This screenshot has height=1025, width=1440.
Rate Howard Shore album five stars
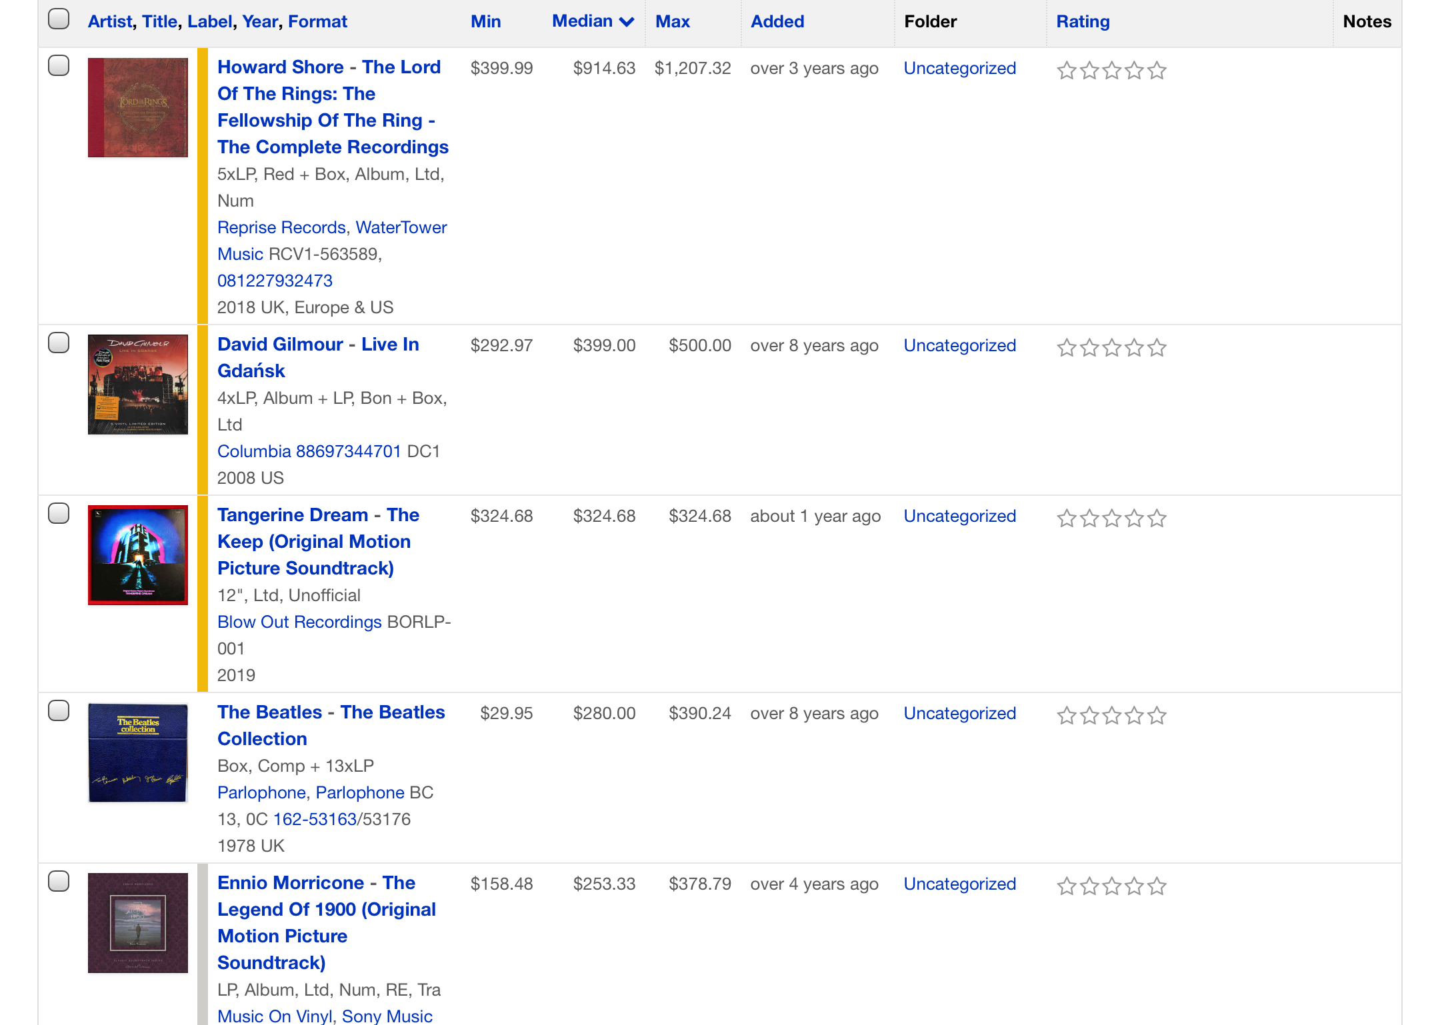tap(1157, 70)
